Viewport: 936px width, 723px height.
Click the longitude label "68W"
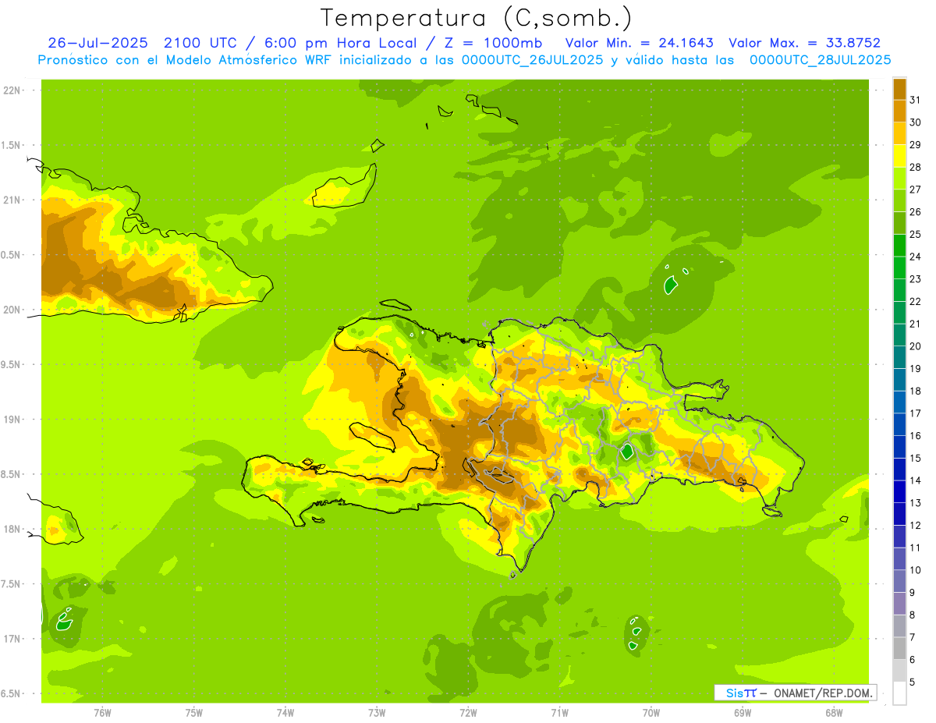[833, 712]
